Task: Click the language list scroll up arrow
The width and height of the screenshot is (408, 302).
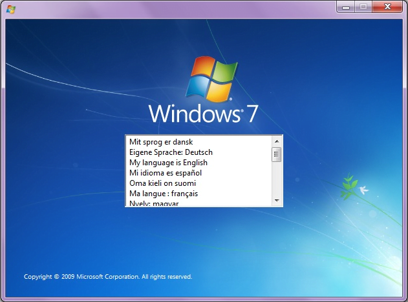Action: point(277,141)
